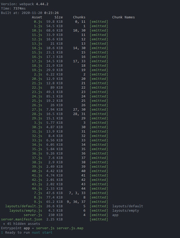This screenshot has width=180, height=238.
Task: Select asset '15.js'
Action: click(37, 52)
